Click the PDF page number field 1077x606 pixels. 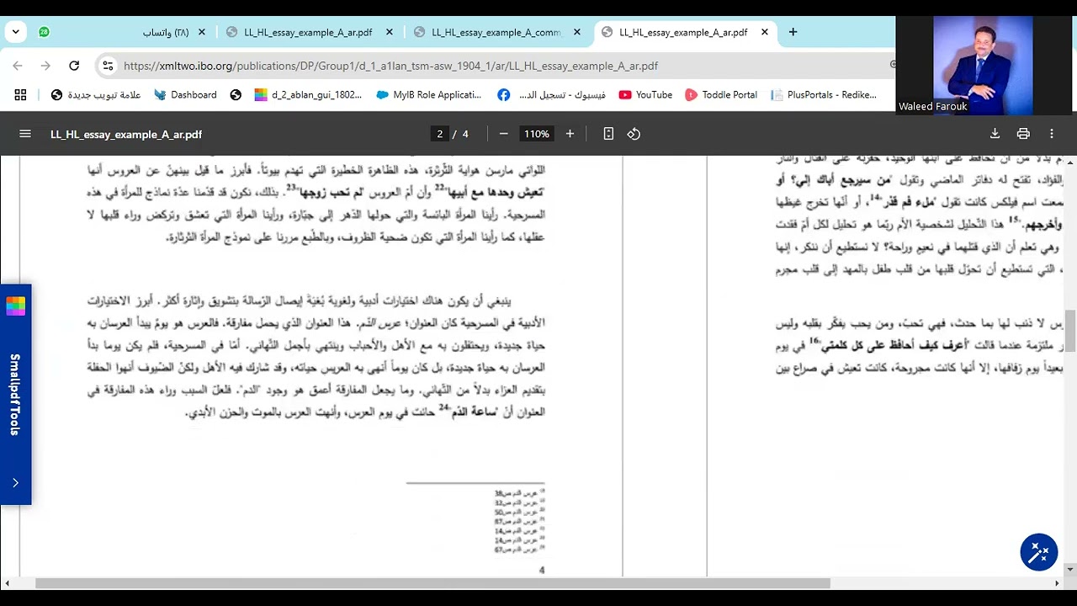(439, 134)
